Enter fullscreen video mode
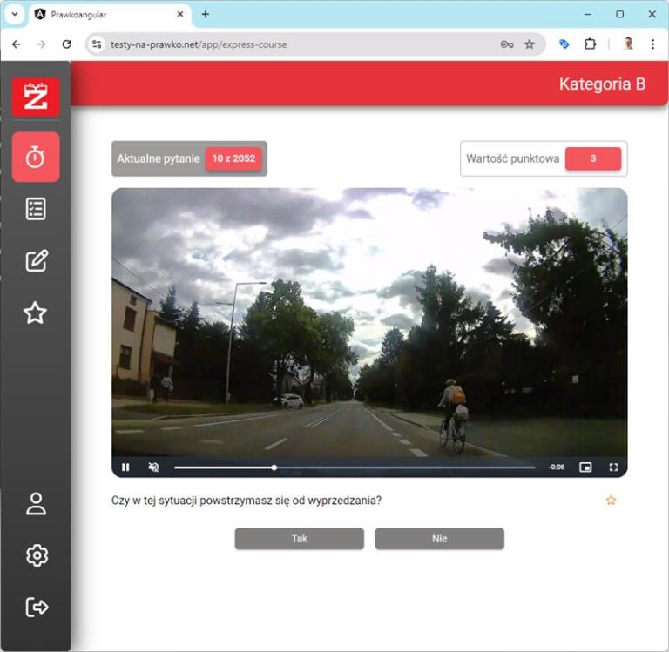The image size is (669, 652). 613,467
